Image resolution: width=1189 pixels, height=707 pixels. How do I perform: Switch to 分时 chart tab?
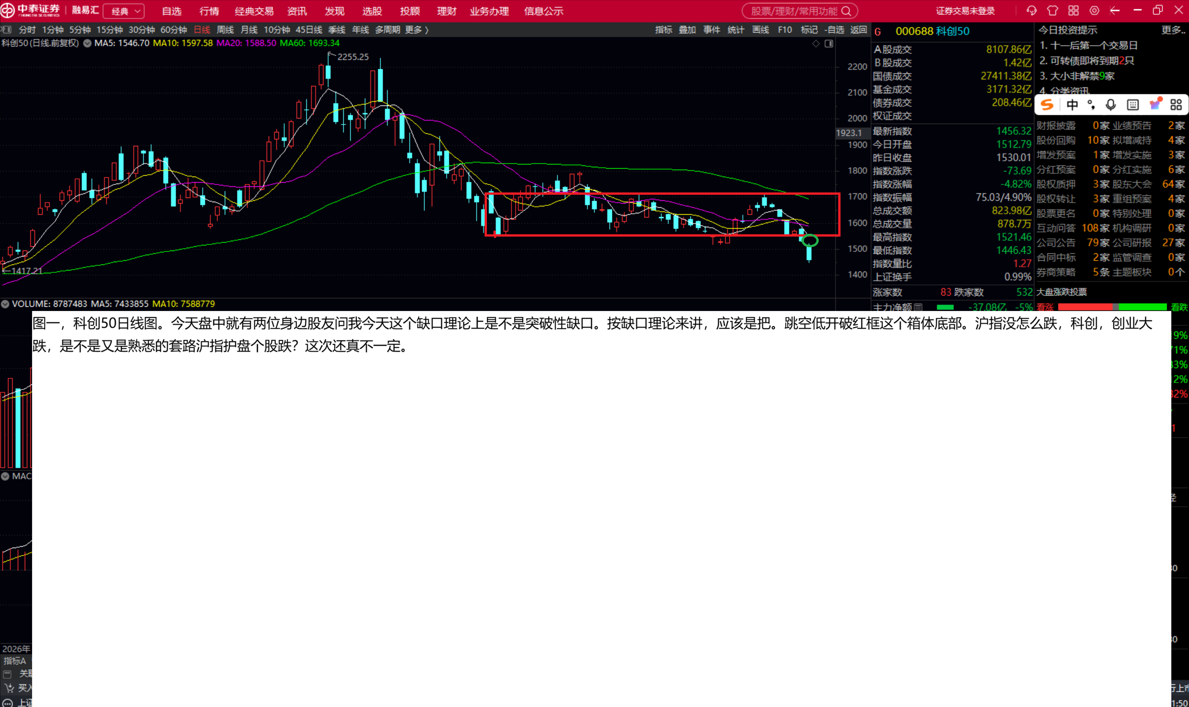tap(27, 30)
